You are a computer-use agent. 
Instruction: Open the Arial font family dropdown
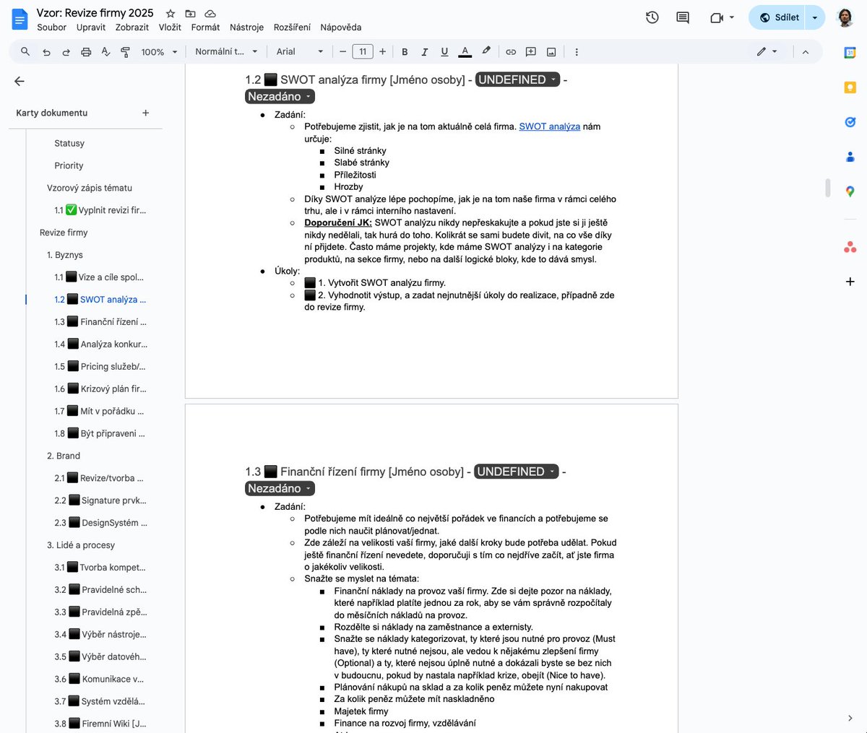coord(298,51)
